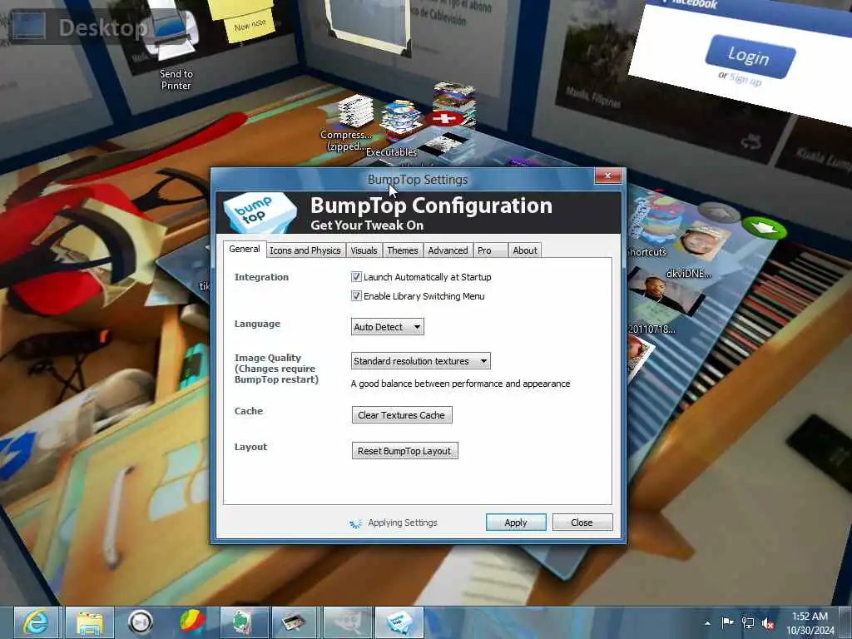Switch to the General tab
Viewport: 852px width, 639px height.
pyautogui.click(x=245, y=249)
